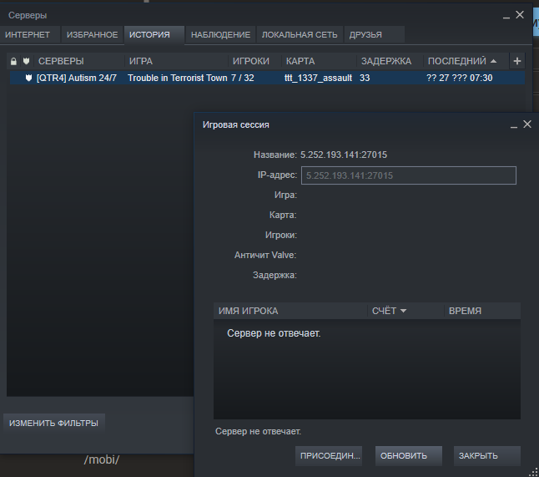Add a server with the plus button
Screen dimensions: 539x477
[517, 61]
